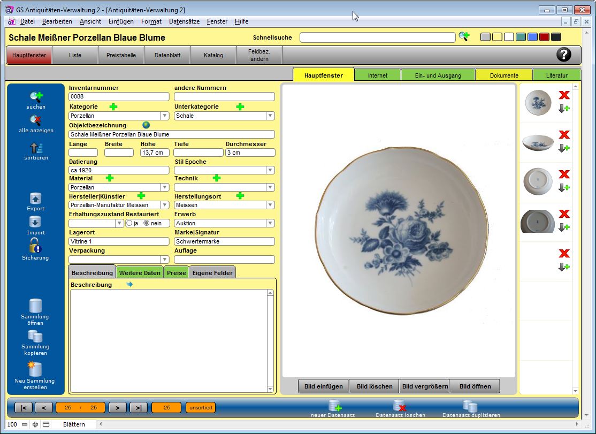Image resolution: width=596 pixels, height=434 pixels.
Task: Open the Export function in sidebar
Action: 36,199
